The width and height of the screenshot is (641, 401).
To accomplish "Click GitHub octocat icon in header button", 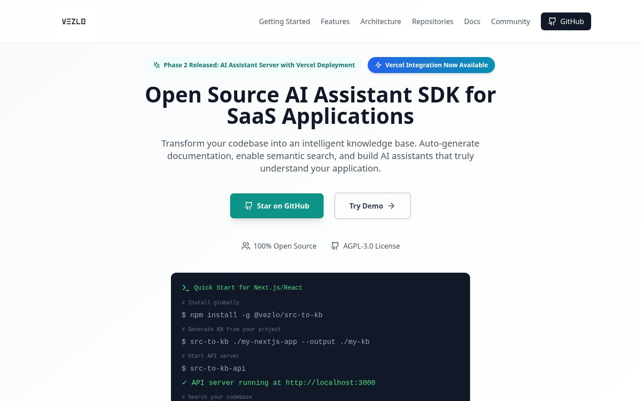I will tap(552, 21).
